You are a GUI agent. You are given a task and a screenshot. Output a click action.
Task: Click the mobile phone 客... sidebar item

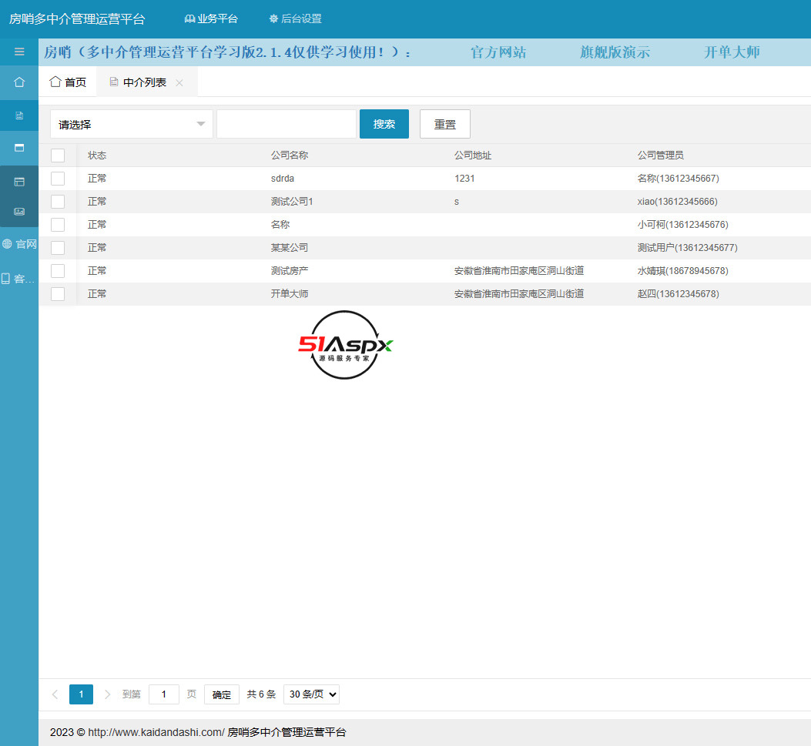[x=19, y=279]
